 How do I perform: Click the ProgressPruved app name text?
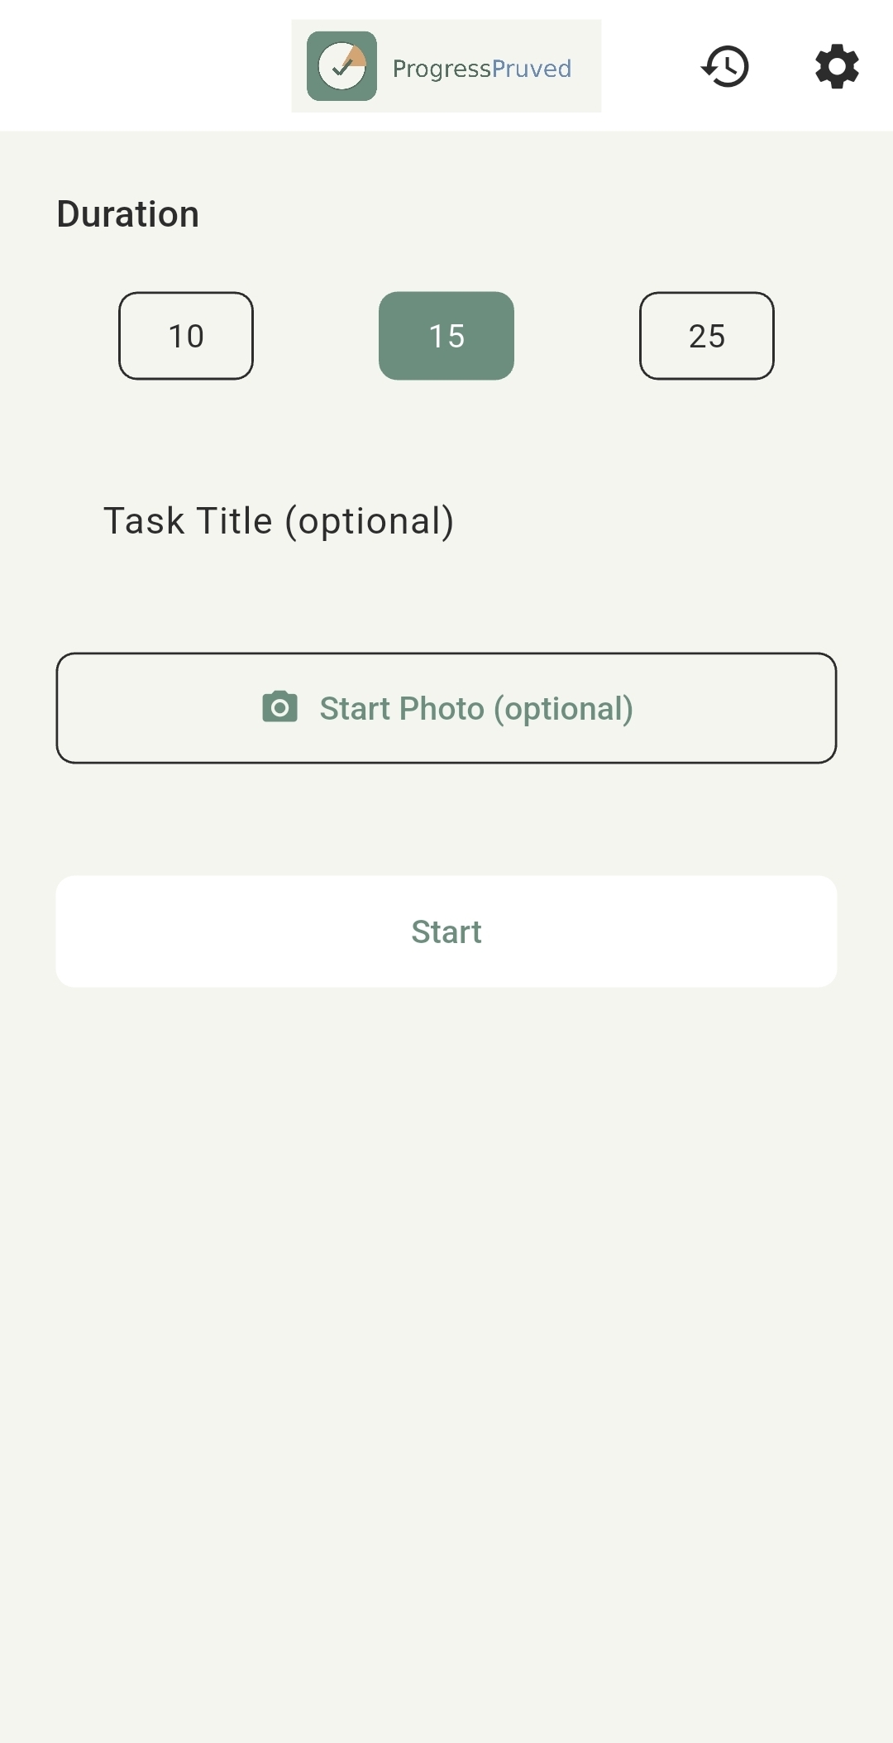click(x=482, y=68)
